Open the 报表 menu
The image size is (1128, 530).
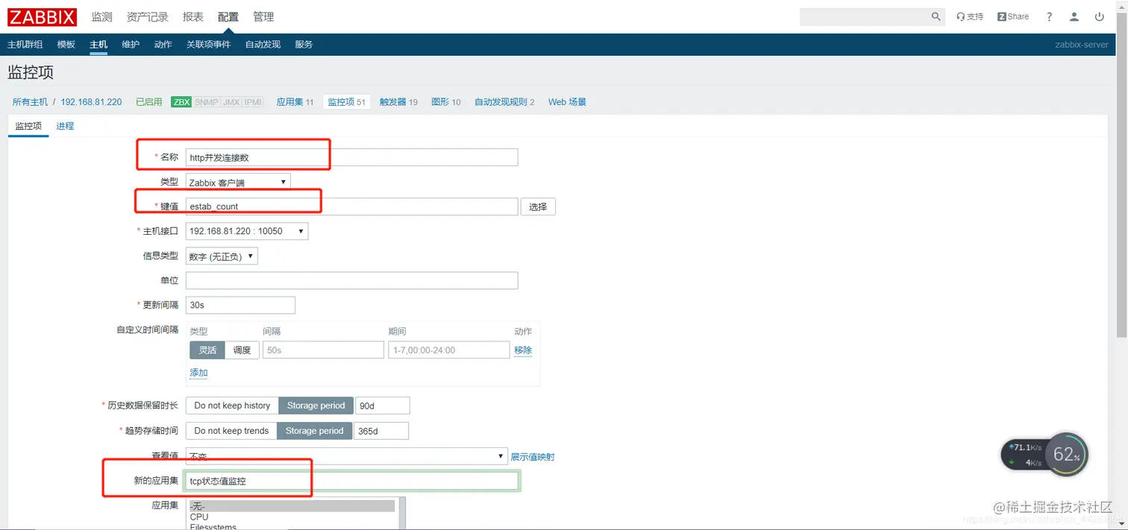pos(193,16)
